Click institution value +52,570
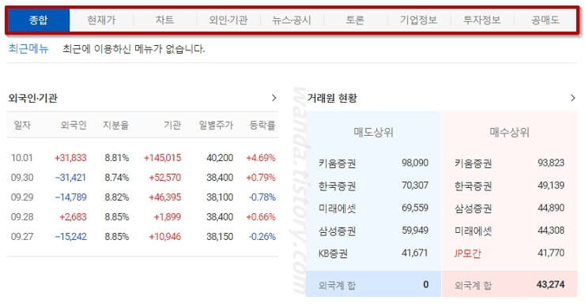585x304 pixels. click(165, 178)
